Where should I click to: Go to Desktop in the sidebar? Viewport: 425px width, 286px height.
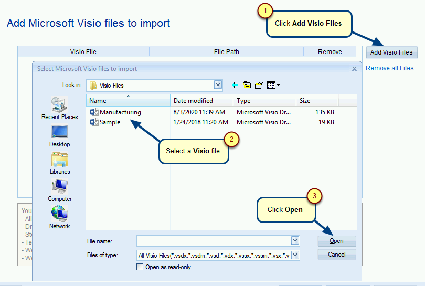60,136
